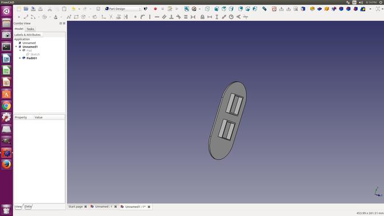Click the yellow Pad feature icon

coord(312,9)
